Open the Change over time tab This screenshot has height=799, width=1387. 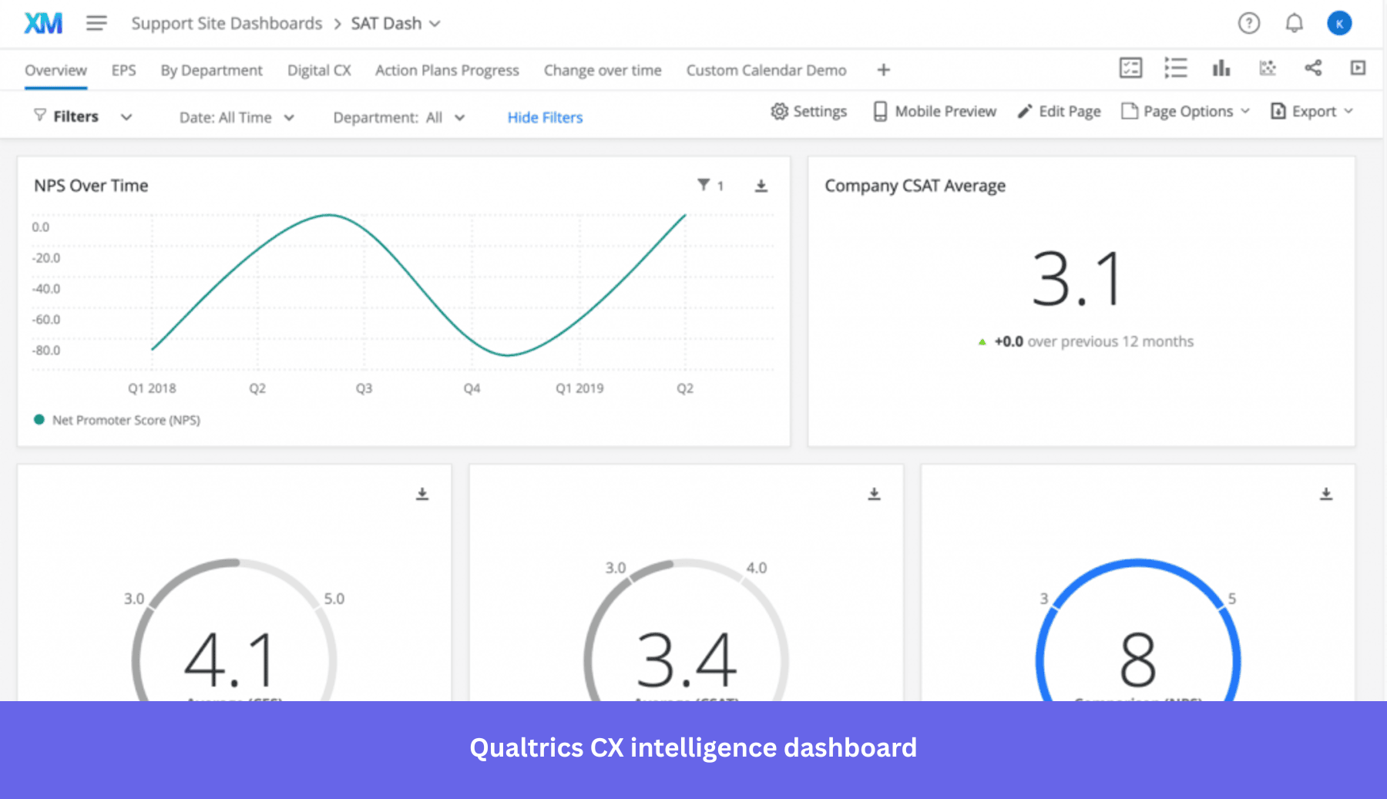point(603,70)
